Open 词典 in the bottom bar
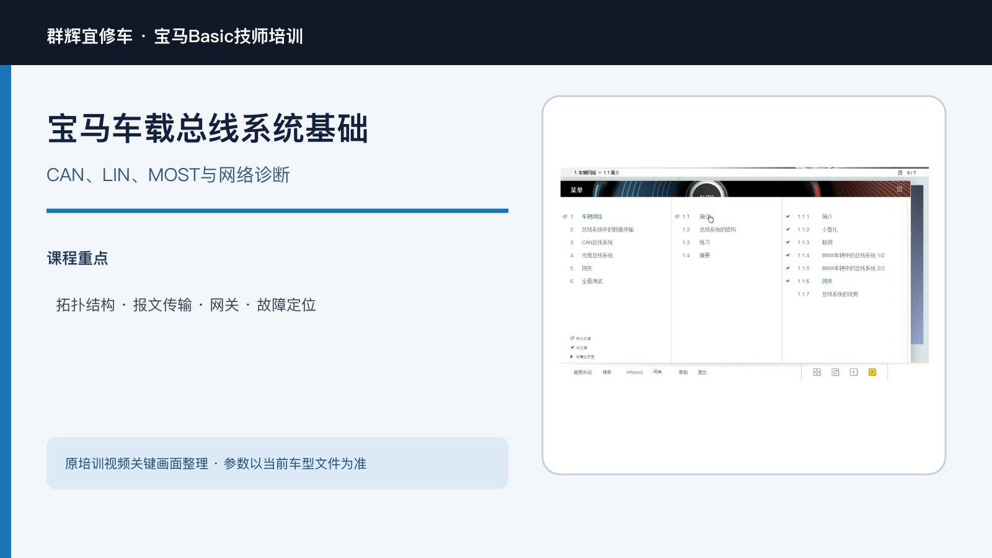Image resolution: width=992 pixels, height=558 pixels. 657,372
